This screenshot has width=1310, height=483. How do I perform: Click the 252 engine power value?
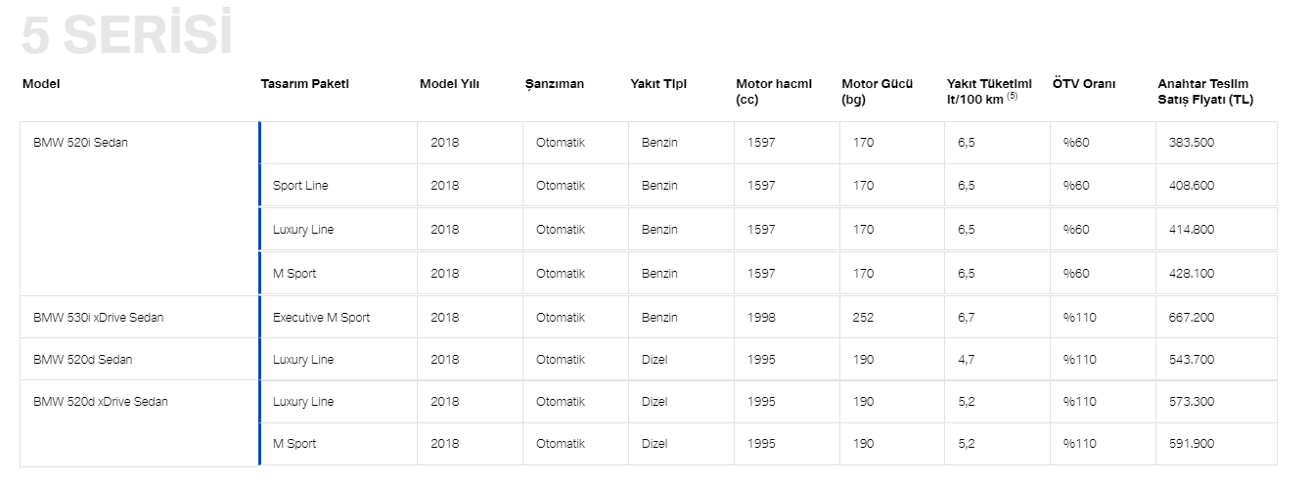point(863,318)
